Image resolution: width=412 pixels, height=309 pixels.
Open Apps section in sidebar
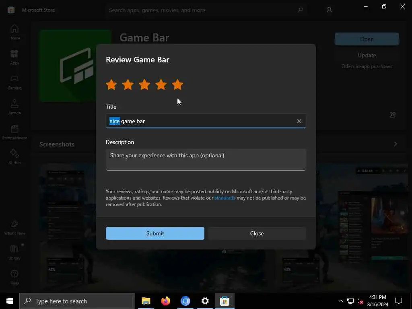pyautogui.click(x=14, y=57)
